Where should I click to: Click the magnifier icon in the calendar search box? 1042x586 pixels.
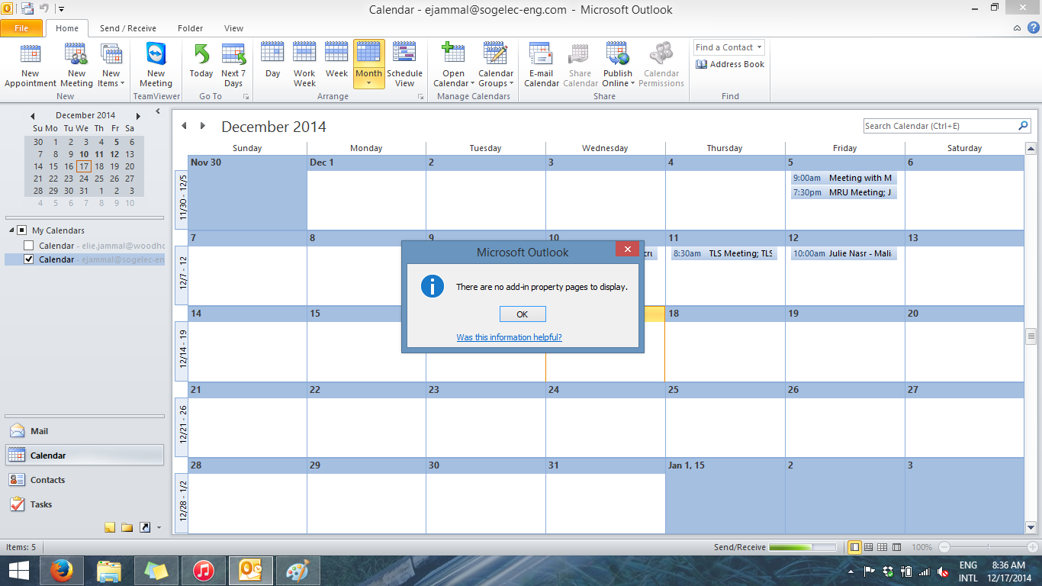point(1024,126)
